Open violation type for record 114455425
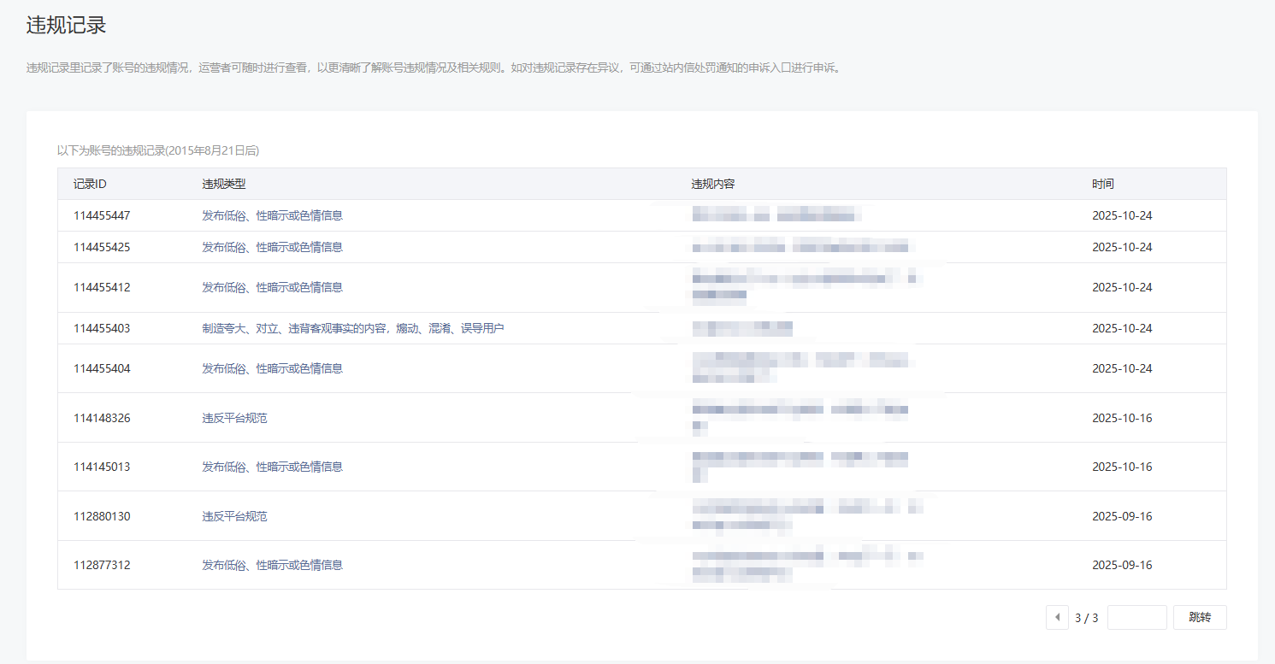Image resolution: width=1275 pixels, height=664 pixels. coord(272,247)
